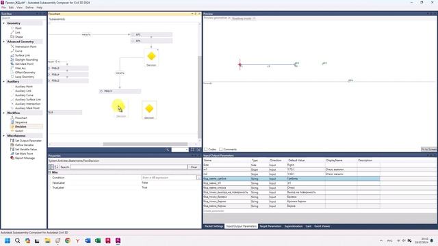
Task: Click the flowchart horizontal scrollbar
Action: pyautogui.click(x=145, y=144)
